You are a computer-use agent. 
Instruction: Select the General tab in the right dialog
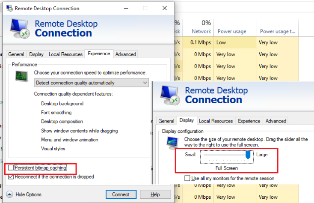[x=166, y=121]
